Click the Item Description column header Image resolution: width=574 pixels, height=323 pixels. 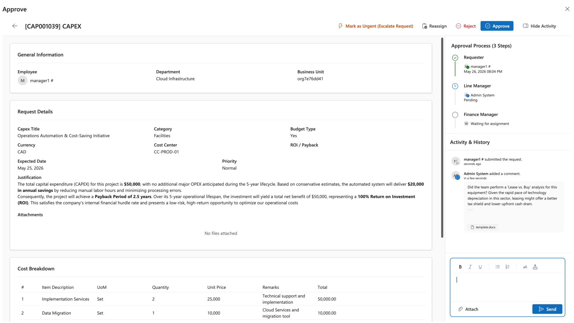pos(58,287)
